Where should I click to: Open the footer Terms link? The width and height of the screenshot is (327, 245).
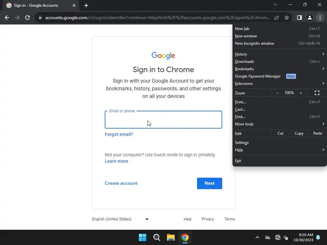230,219
